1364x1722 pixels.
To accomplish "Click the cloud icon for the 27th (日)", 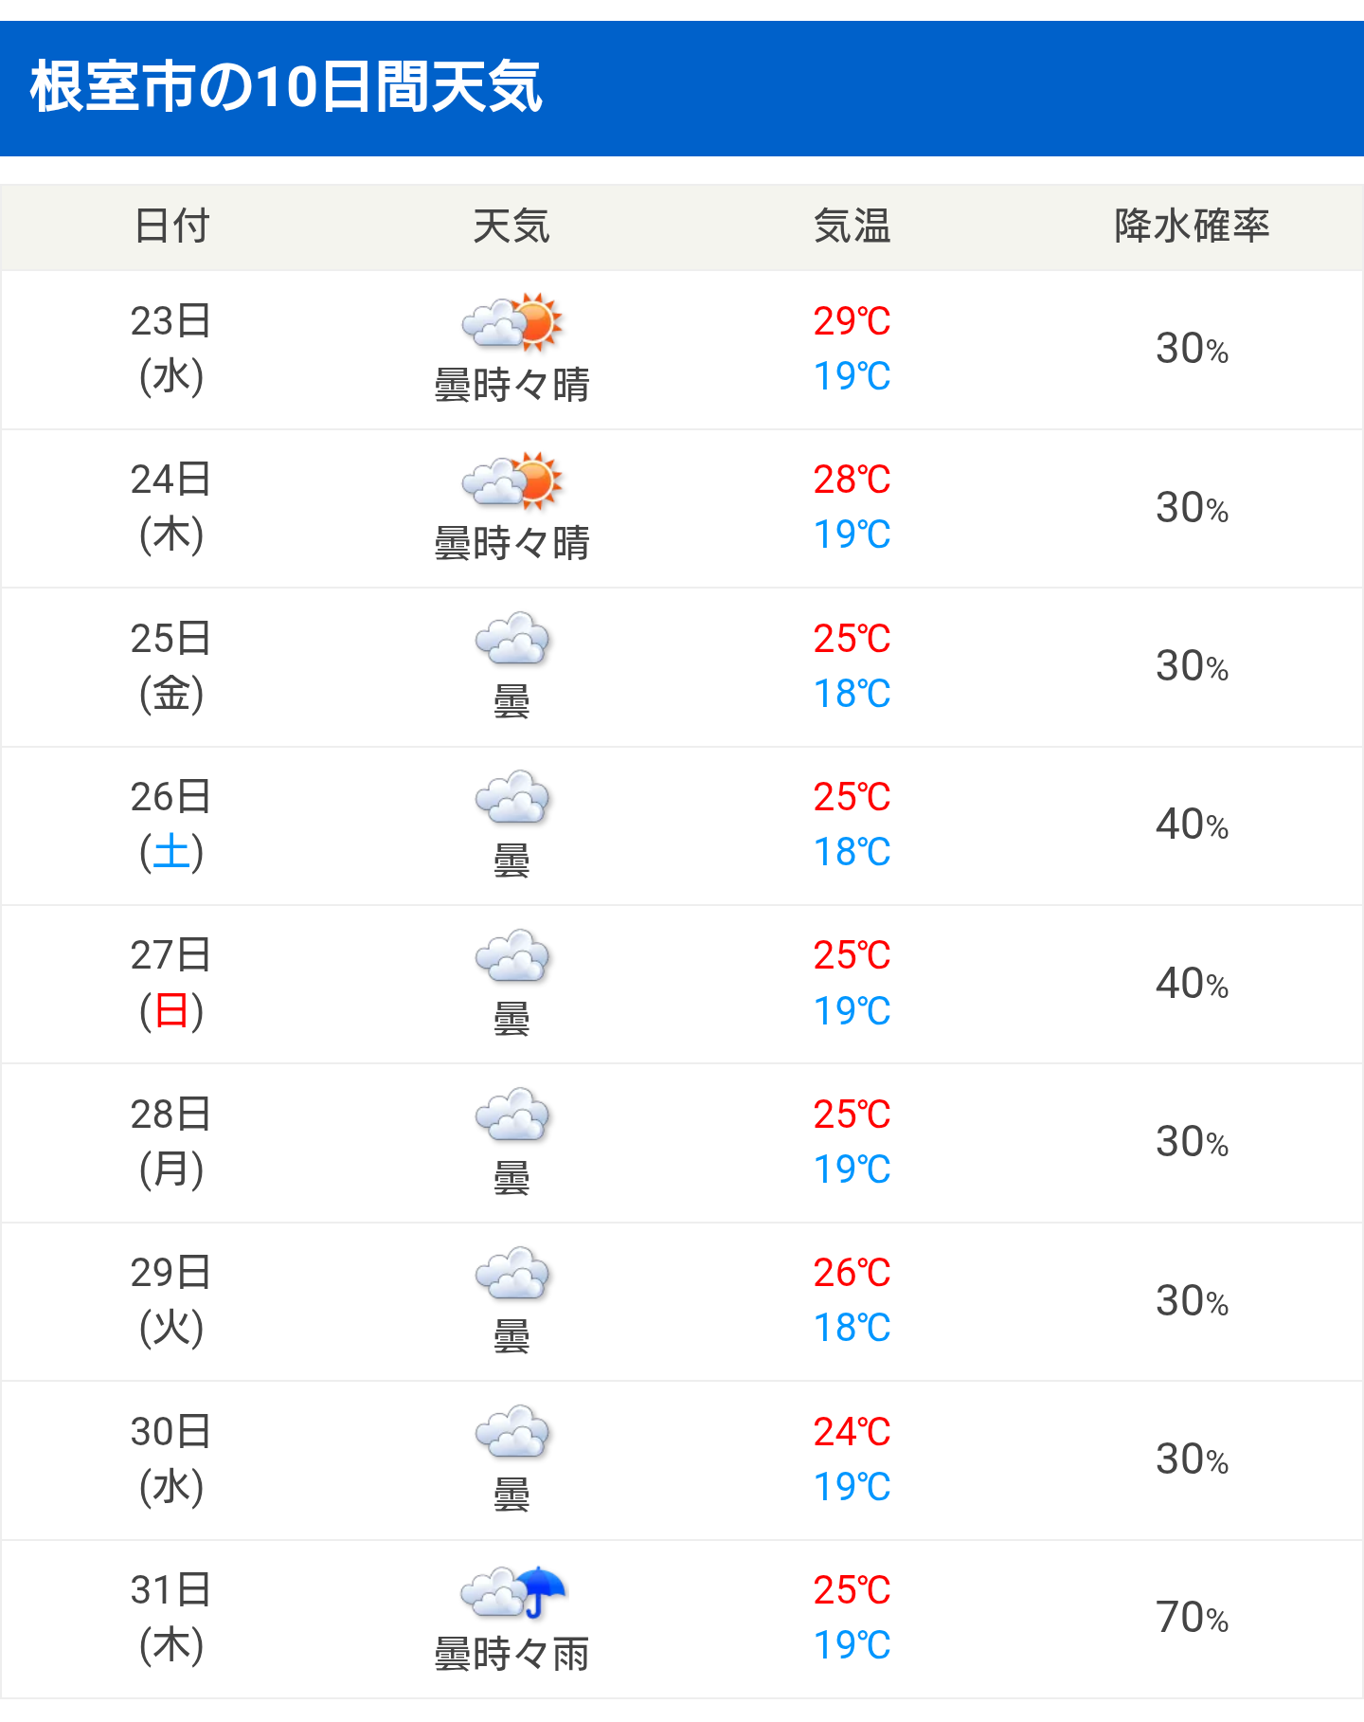I will (x=511, y=955).
